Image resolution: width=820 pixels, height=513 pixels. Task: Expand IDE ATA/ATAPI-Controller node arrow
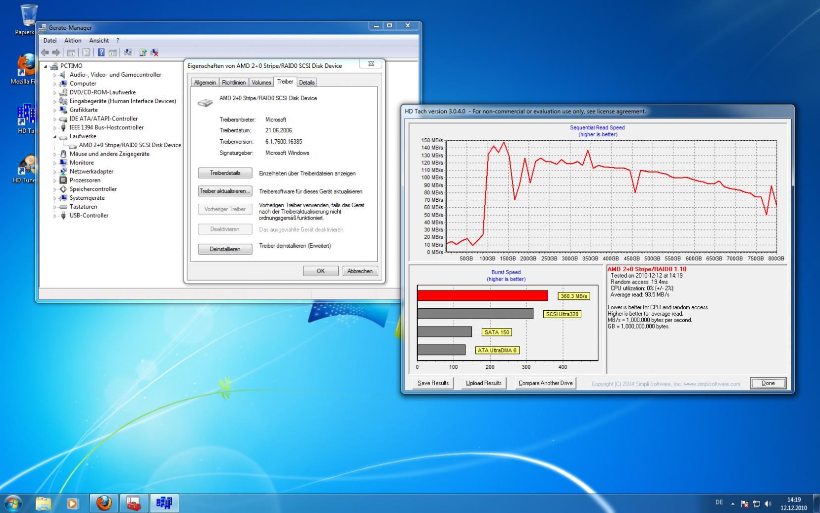[x=55, y=119]
